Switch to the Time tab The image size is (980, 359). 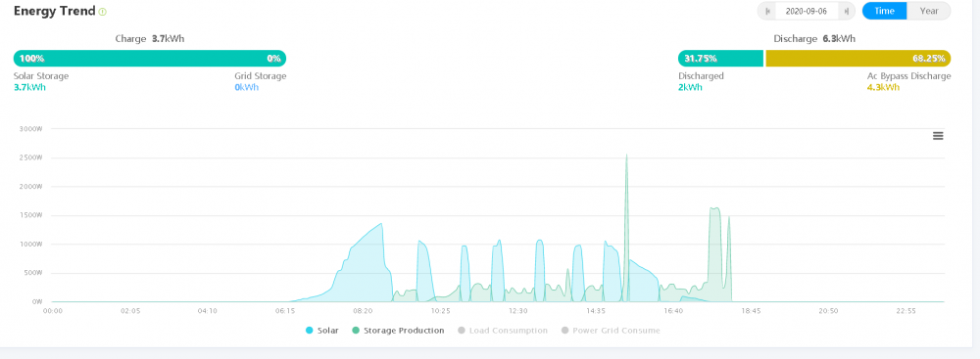pyautogui.click(x=884, y=11)
